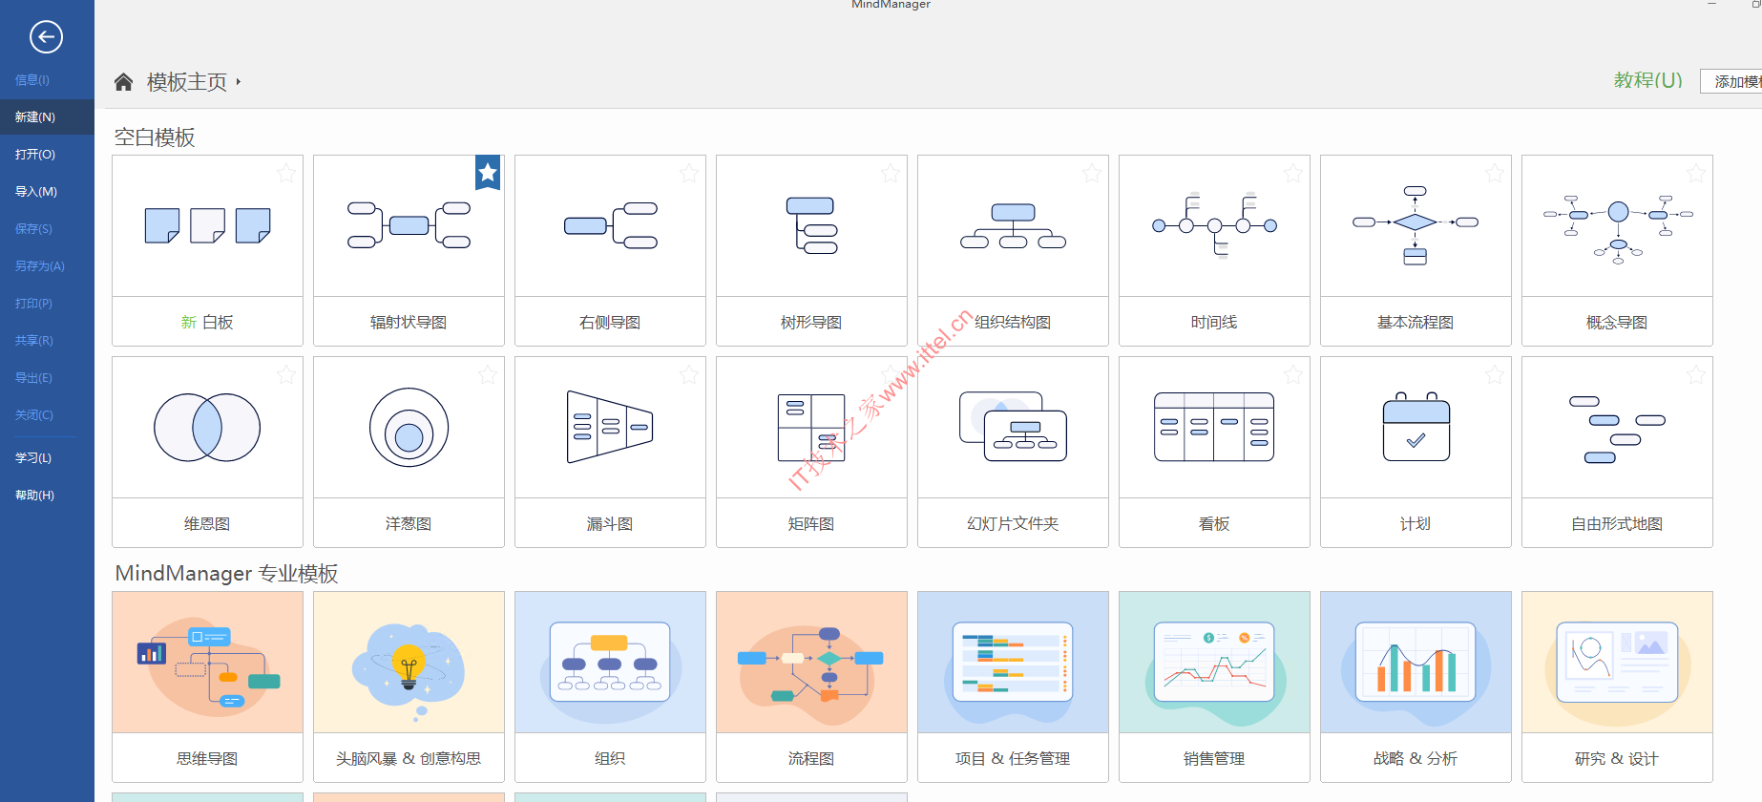Open 学习(L) in the sidebar
The width and height of the screenshot is (1762, 802).
[x=33, y=458]
